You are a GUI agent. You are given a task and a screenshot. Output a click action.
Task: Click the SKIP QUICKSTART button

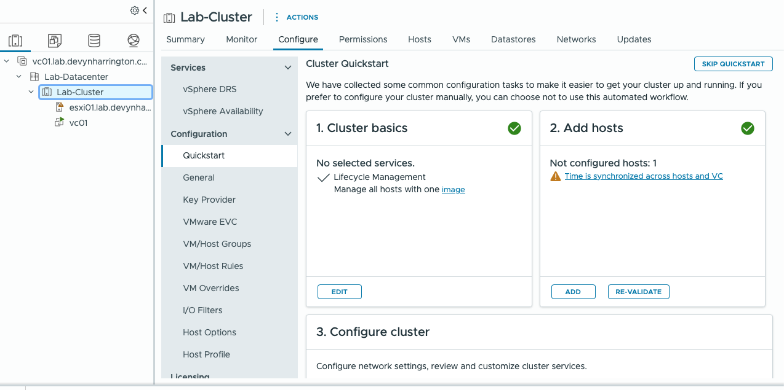(x=733, y=64)
